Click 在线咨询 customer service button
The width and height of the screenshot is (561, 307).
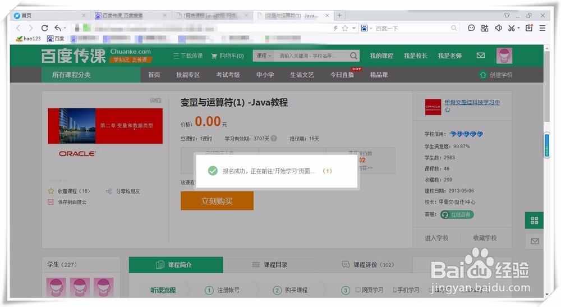click(457, 214)
